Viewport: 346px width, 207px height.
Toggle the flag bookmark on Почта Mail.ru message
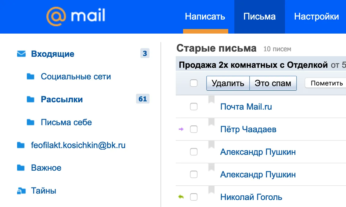[211, 100]
